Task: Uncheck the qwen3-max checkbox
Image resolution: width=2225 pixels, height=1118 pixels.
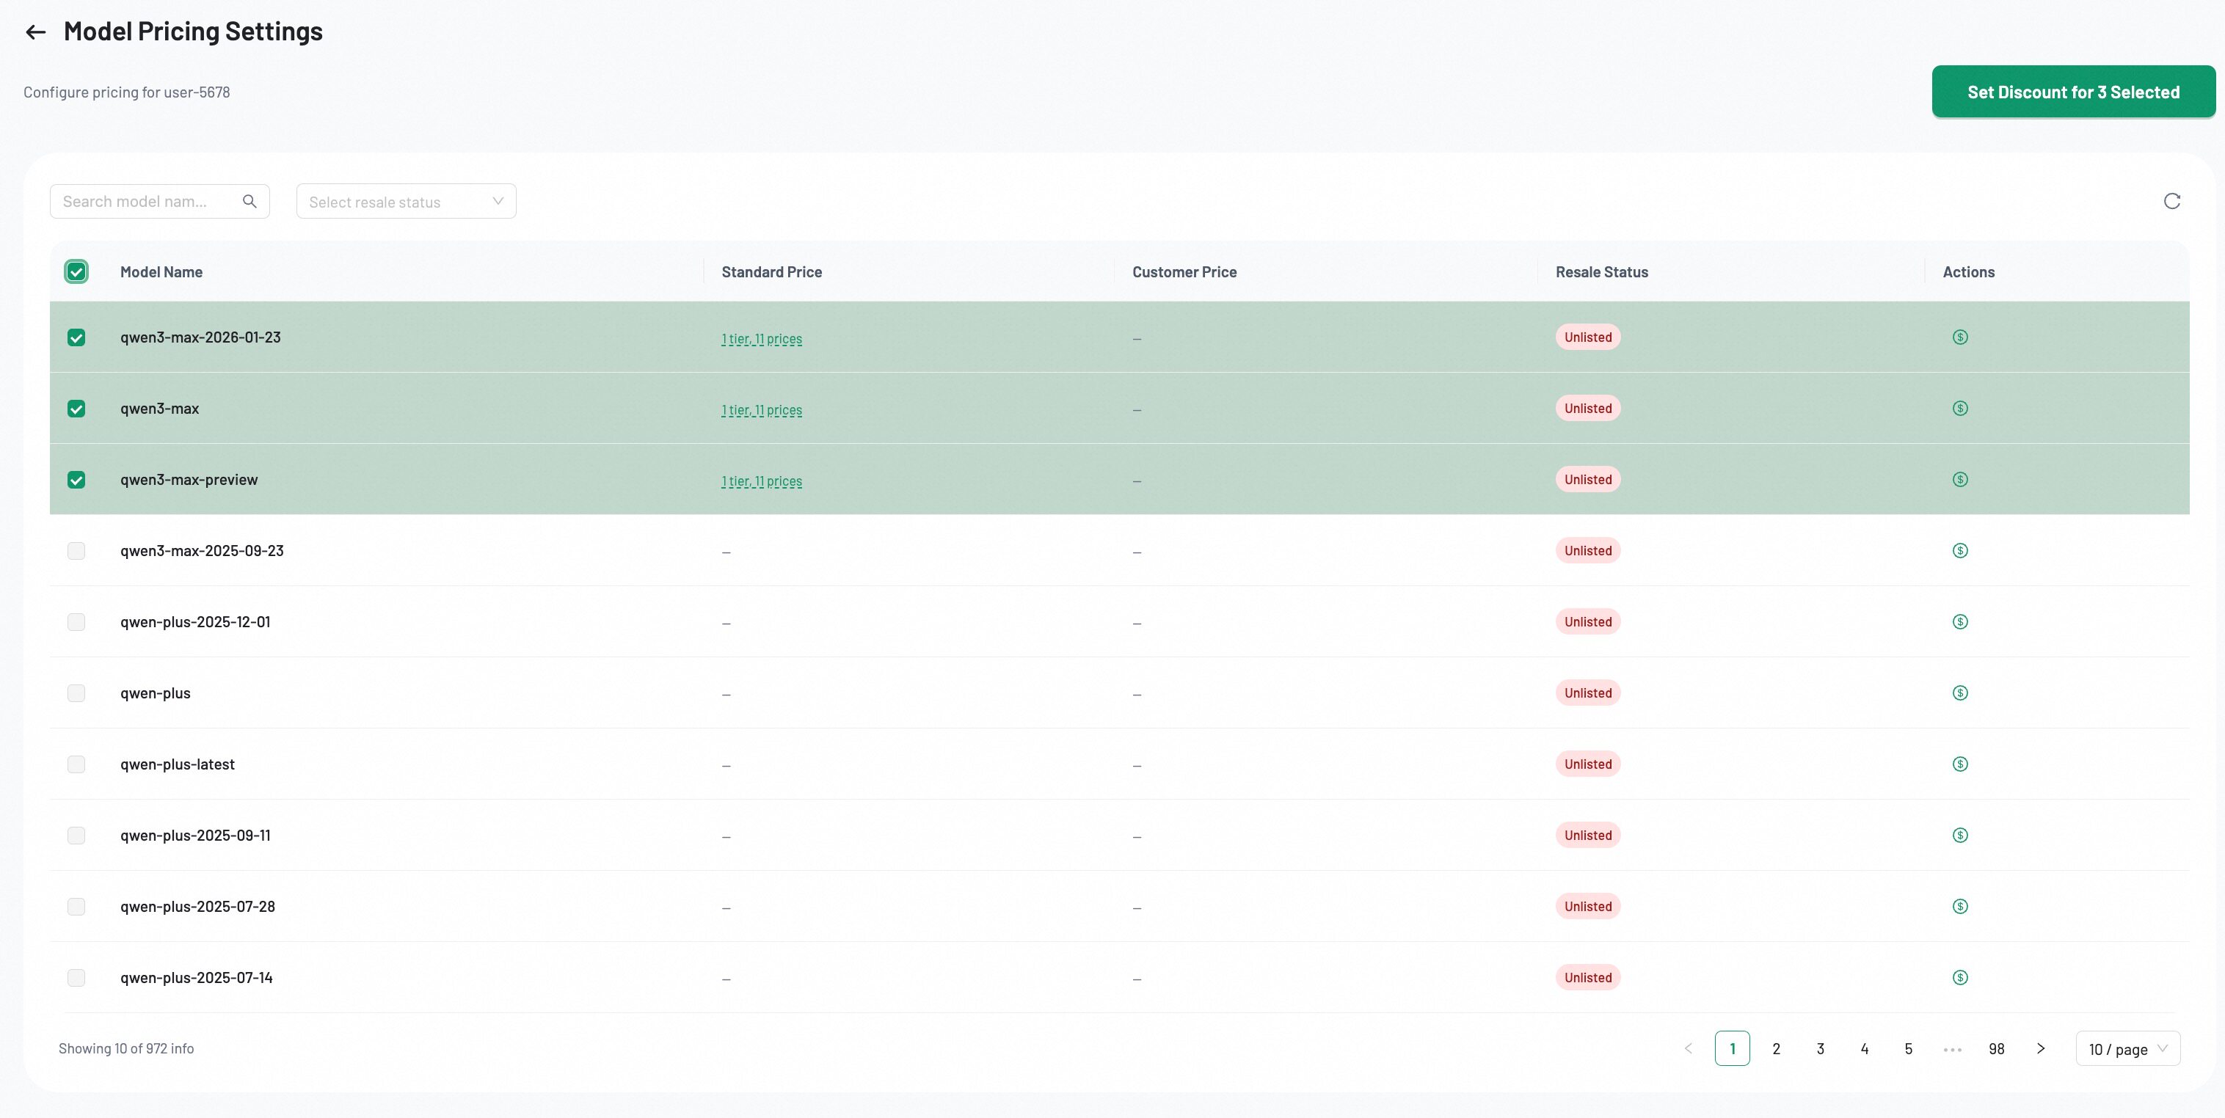Action: (76, 409)
